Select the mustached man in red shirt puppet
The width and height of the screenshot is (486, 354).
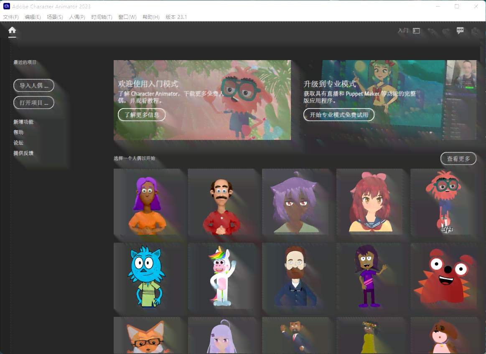pyautogui.click(x=221, y=202)
